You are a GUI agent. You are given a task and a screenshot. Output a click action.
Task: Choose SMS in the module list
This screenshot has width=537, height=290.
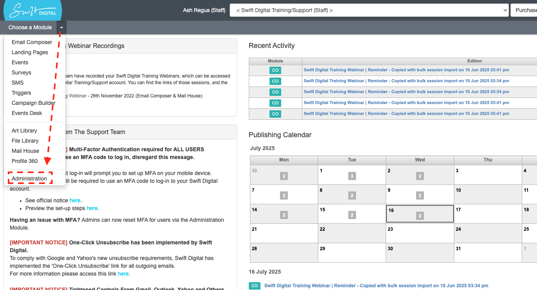tap(18, 83)
